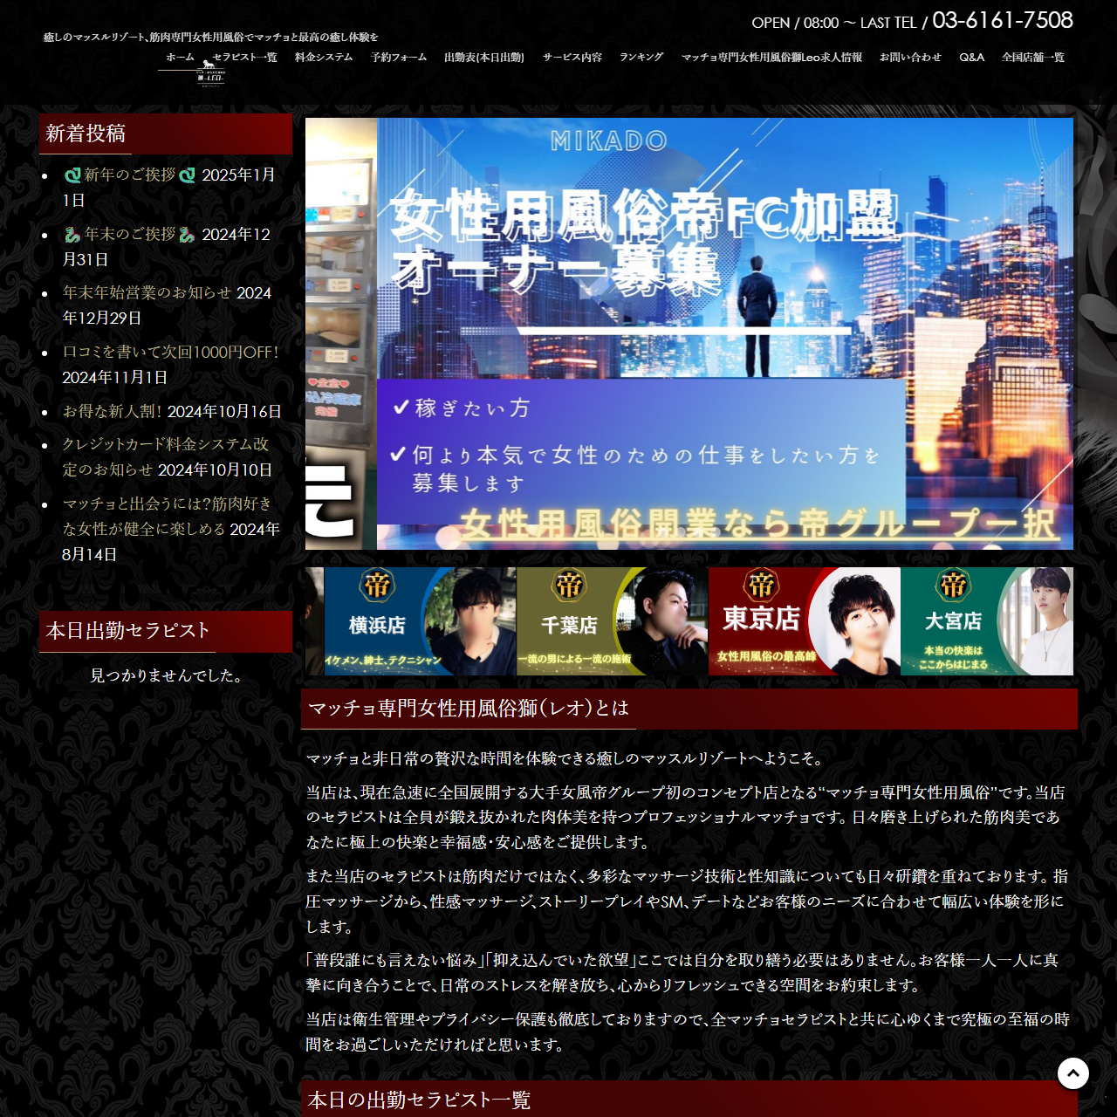This screenshot has height=1117, width=1117.
Task: Go to 料金システム page
Action: point(324,57)
